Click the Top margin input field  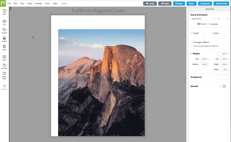click(x=203, y=59)
